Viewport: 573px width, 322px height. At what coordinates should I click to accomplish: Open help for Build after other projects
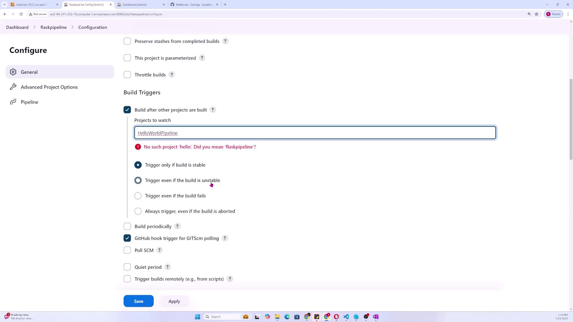(x=213, y=110)
